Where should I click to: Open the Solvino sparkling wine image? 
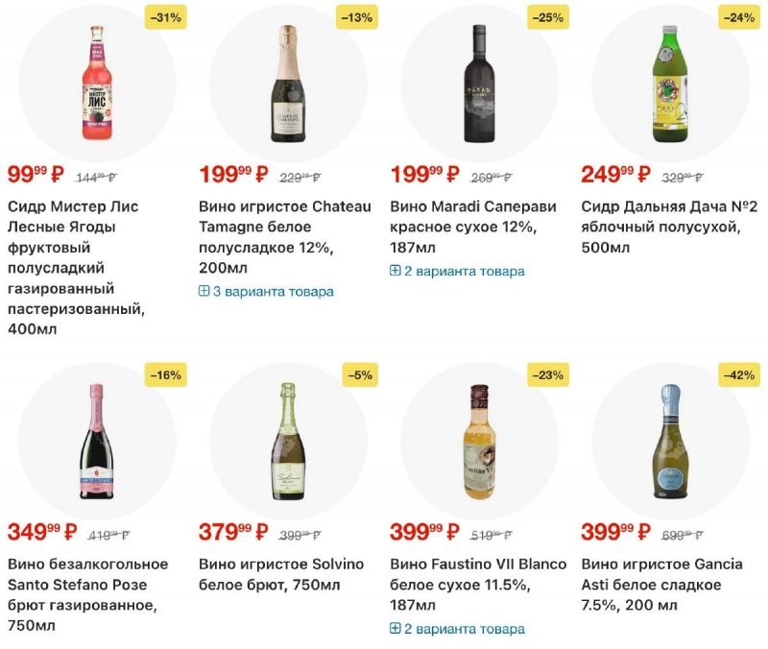288,441
